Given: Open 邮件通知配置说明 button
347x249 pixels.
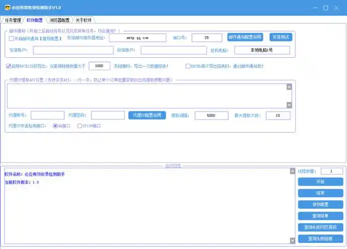Looking at the screenshot, I should pyautogui.click(x=245, y=37).
